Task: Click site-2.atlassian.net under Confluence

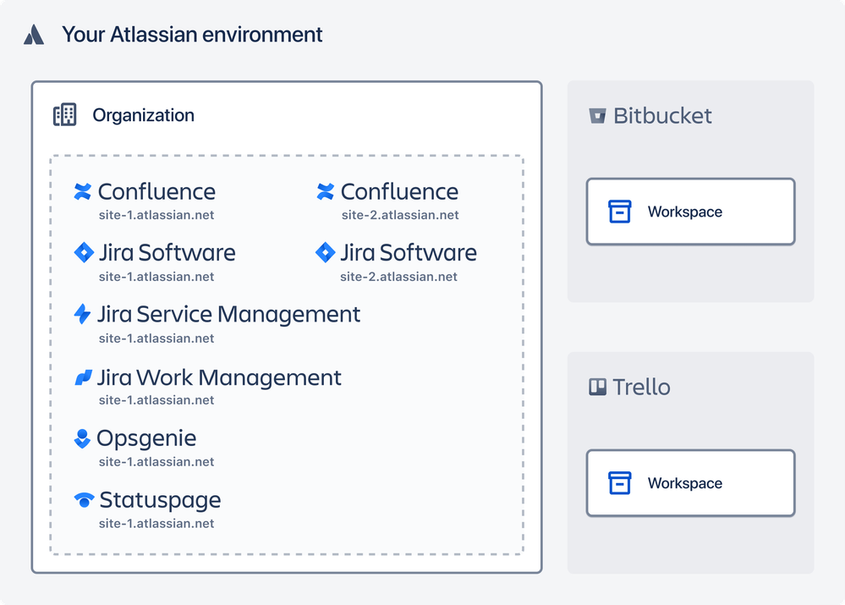Action: coord(400,215)
